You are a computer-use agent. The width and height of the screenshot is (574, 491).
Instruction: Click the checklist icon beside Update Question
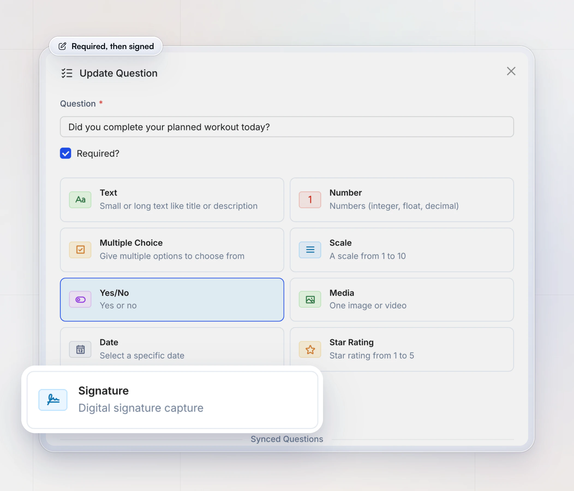67,73
